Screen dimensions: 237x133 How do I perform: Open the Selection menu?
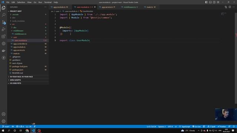[x=21, y=2]
